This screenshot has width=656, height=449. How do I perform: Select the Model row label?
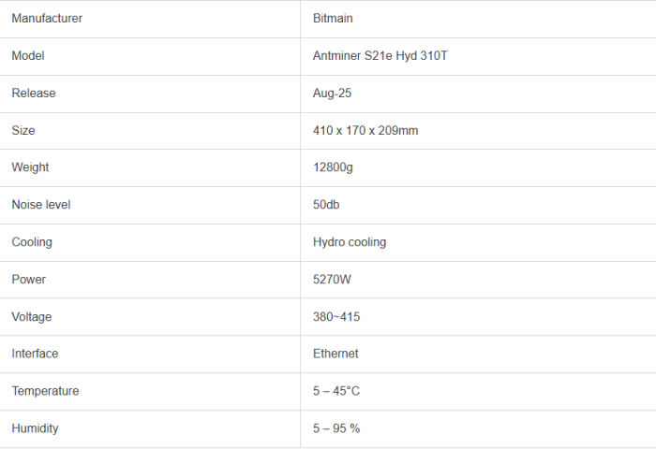(x=28, y=56)
